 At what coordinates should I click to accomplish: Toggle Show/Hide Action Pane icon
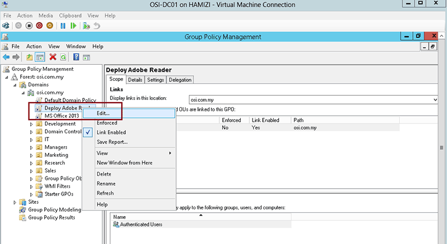[87, 58]
